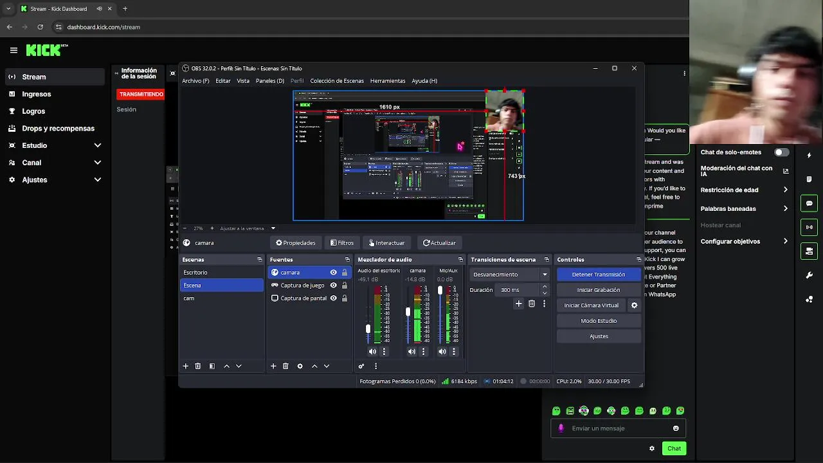The height and width of the screenshot is (463, 823).
Task: Mute Audio del escritorio channel
Action: pyautogui.click(x=372, y=352)
